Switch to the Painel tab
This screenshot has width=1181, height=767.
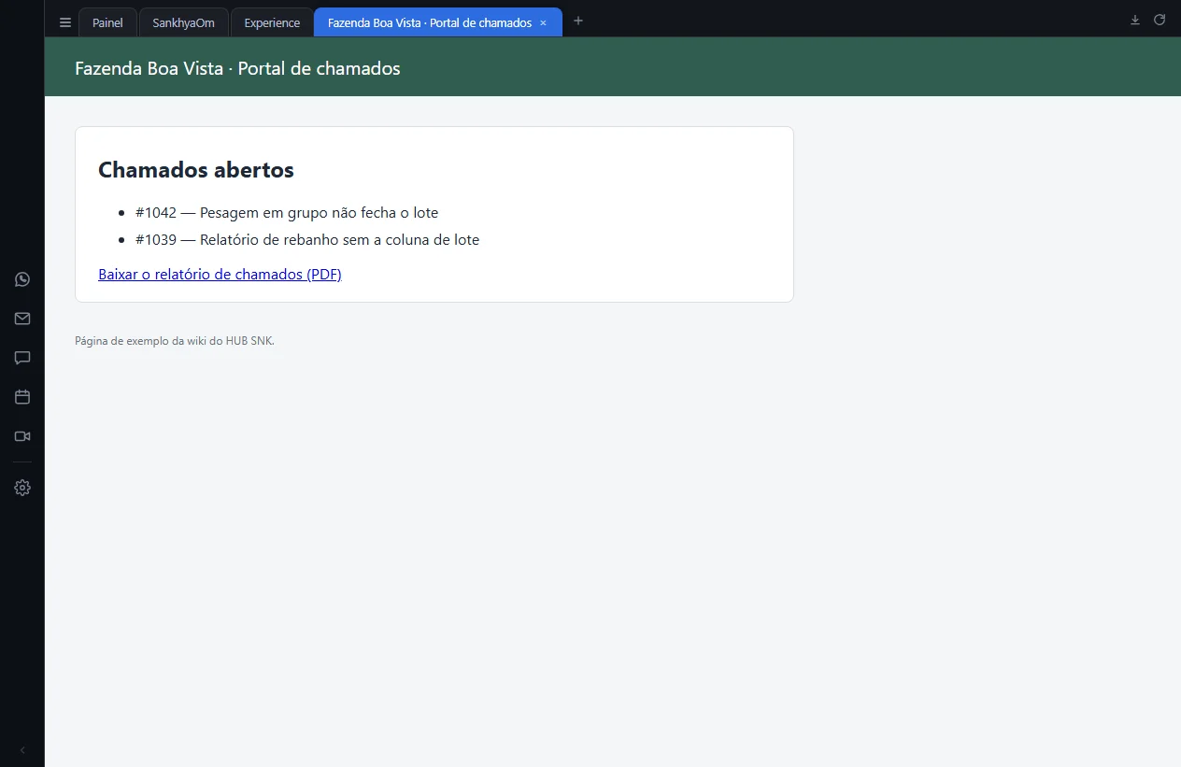(107, 22)
